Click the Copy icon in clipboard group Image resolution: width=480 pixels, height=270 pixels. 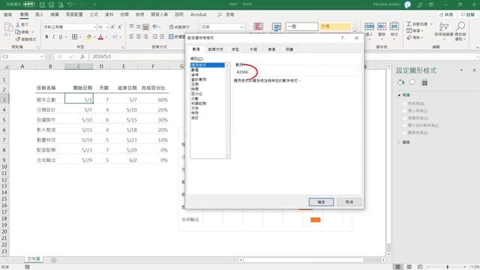coord(18,31)
